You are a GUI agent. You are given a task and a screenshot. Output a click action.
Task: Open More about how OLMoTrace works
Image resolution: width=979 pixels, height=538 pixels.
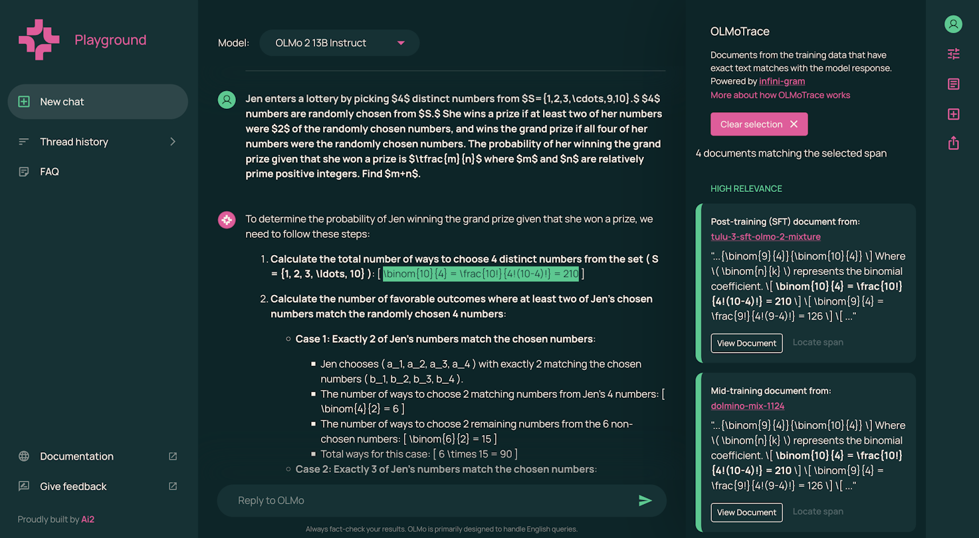click(x=780, y=95)
